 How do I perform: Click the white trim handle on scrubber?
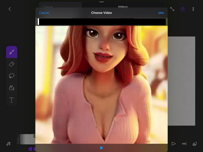point(38,22)
